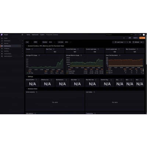Click the top Search input field
147x147 pixels.
tap(117, 35)
